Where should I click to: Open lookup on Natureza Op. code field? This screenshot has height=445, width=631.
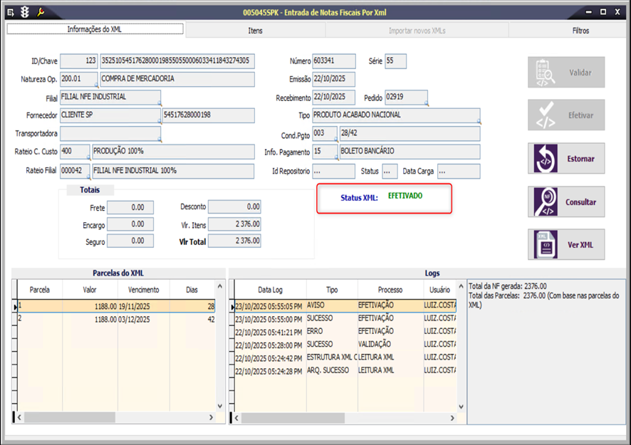[x=97, y=85]
